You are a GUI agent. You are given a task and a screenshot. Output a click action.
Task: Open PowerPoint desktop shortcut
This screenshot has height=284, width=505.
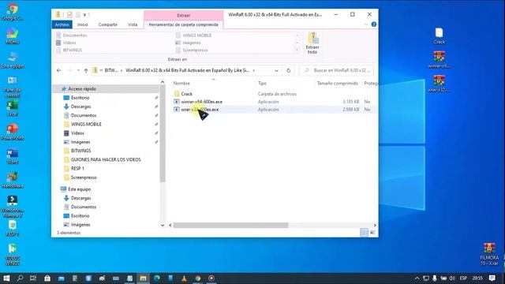13,133
